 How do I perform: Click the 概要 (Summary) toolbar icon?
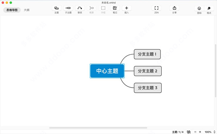click(92, 8)
